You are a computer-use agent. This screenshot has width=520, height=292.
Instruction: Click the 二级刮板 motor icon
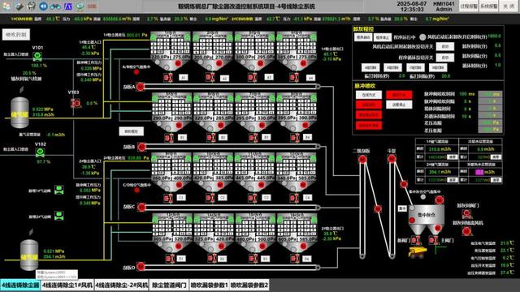[362, 160]
